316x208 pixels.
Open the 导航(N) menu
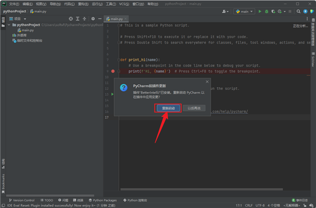click(55, 4)
